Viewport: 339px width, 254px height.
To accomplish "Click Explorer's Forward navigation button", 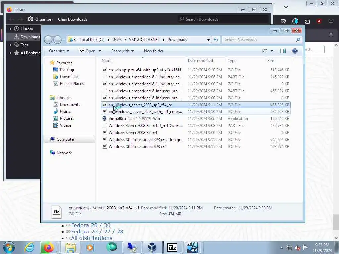I will [58, 40].
